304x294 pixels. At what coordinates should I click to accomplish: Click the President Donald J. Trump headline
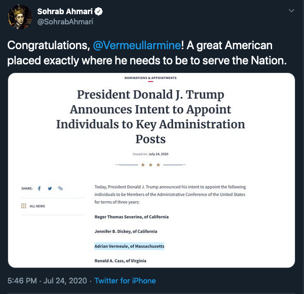[x=150, y=117]
